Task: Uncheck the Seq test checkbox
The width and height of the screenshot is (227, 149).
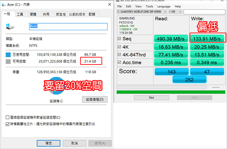Action: [119, 39]
